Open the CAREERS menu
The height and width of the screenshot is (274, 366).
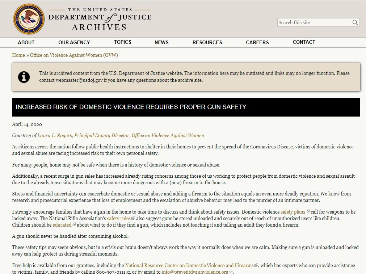[257, 42]
